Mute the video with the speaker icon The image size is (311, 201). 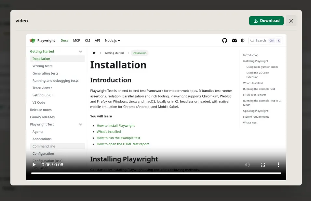[247, 165]
